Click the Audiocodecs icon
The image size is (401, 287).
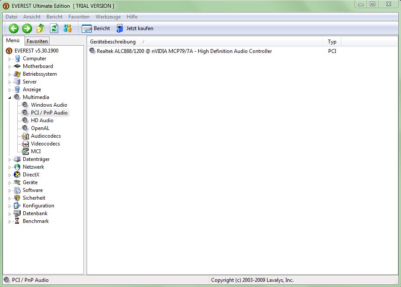coord(25,136)
